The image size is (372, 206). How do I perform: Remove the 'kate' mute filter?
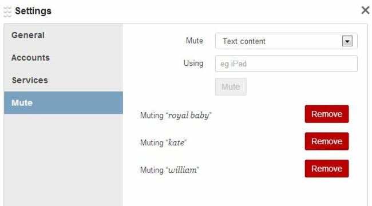coord(327,141)
